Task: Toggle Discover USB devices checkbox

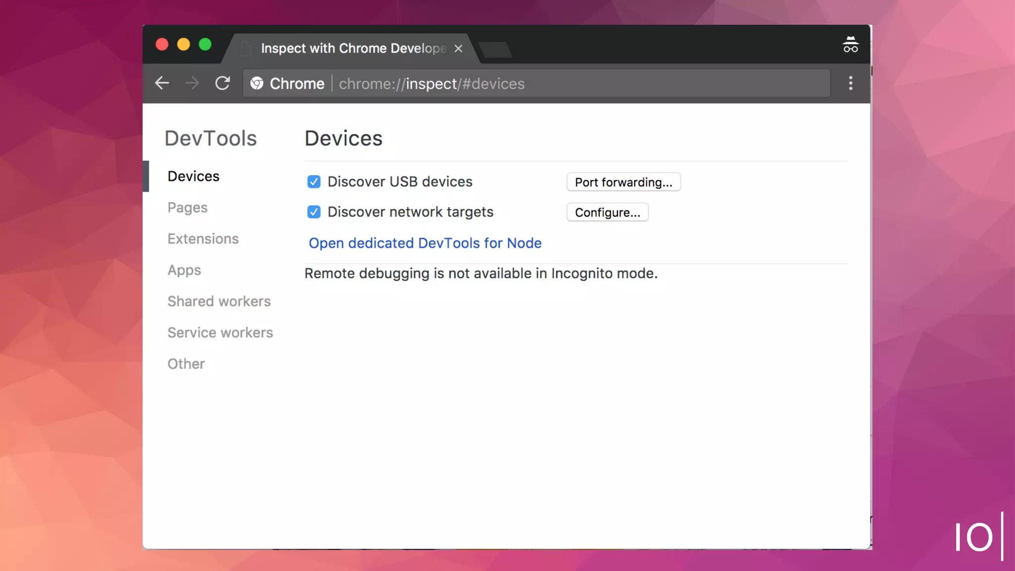Action: (x=314, y=182)
